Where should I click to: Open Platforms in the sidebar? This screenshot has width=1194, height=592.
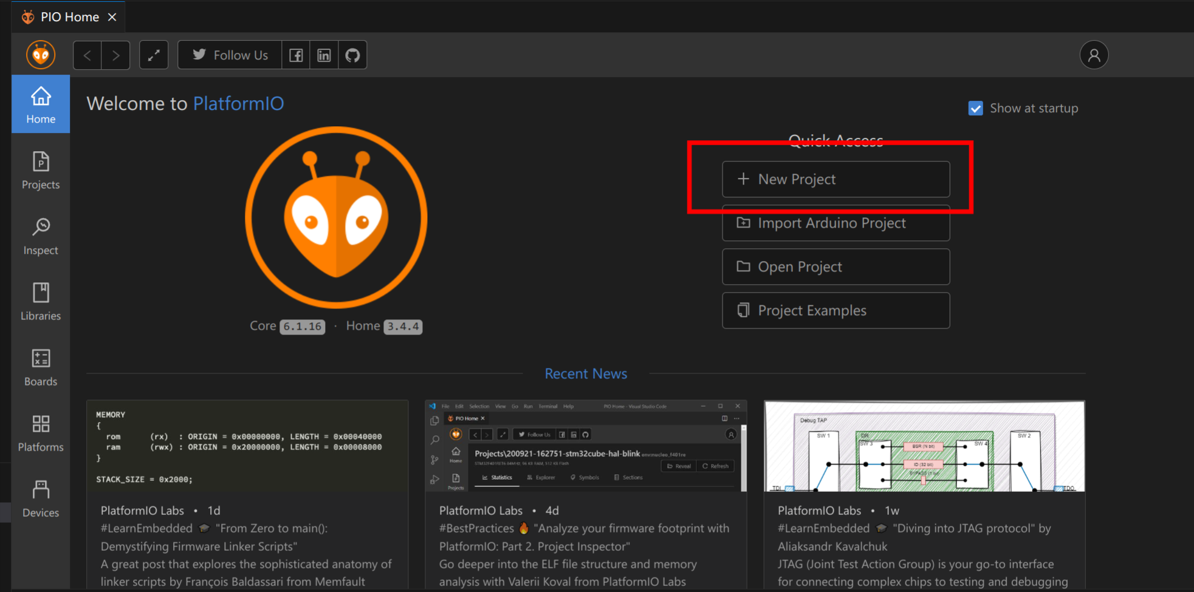(41, 433)
